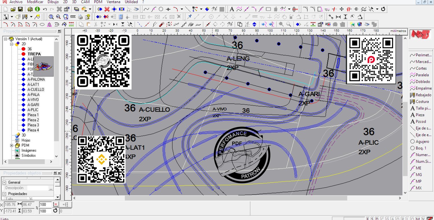Select the text tool letter A icon

pos(232,9)
